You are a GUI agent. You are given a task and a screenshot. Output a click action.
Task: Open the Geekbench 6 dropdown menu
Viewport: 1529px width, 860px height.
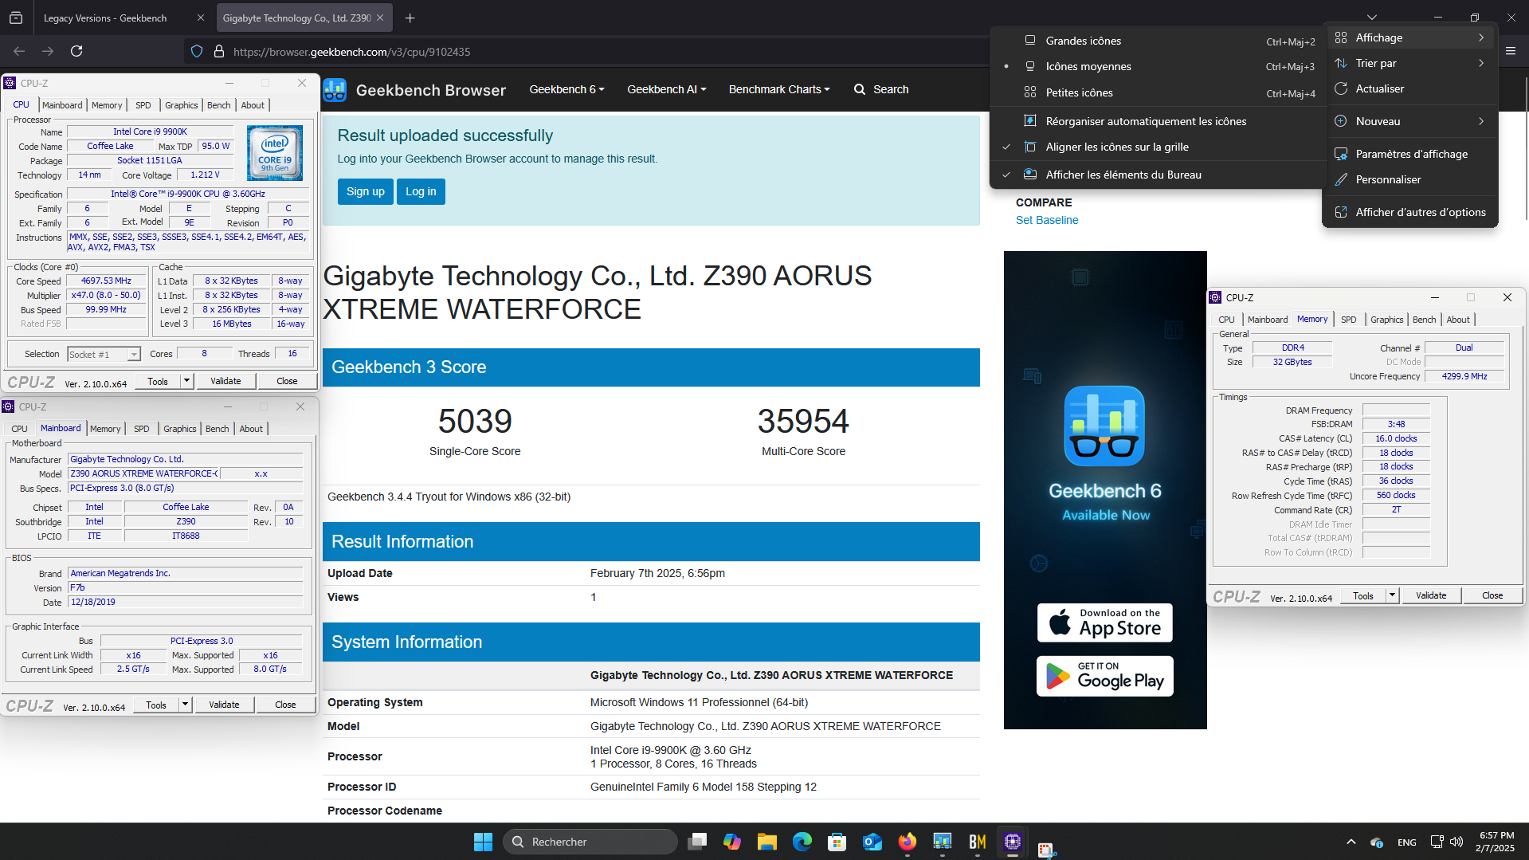pos(567,89)
